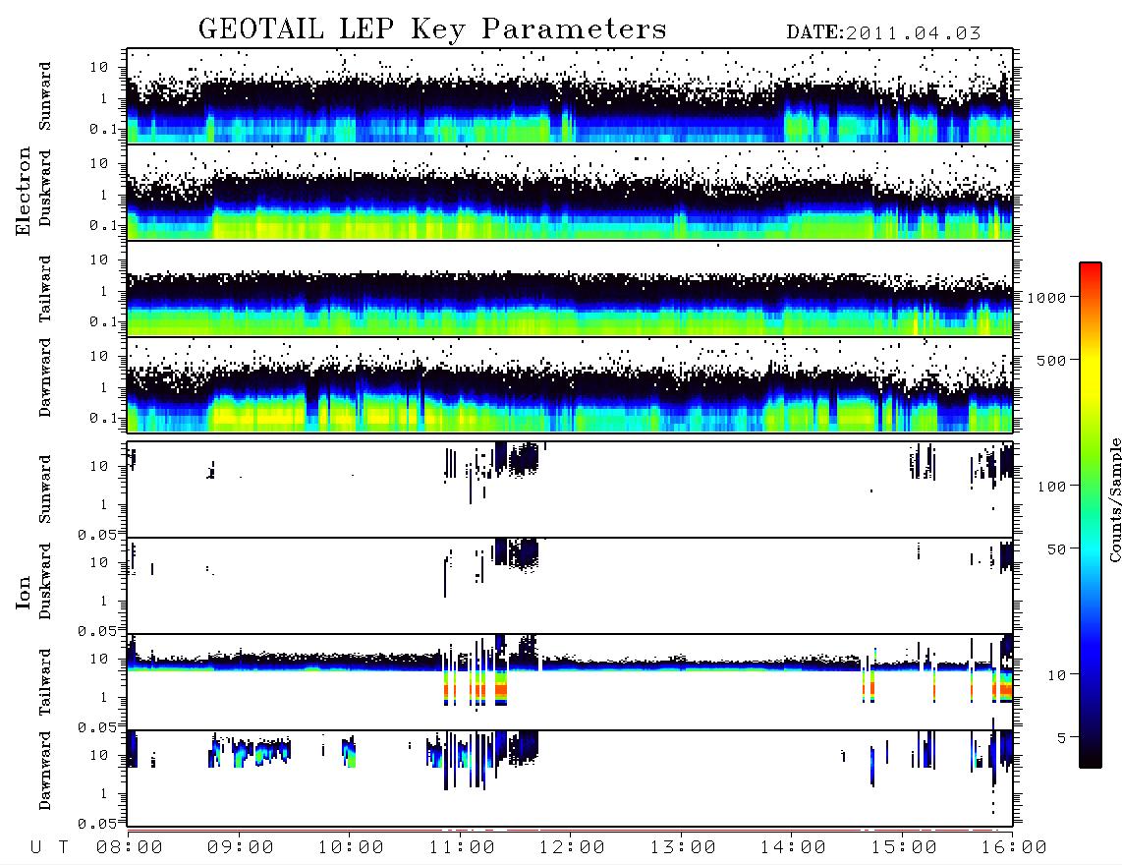Image resolution: width=1122 pixels, height=865 pixels.
Task: Click the 14:00 time tick label
Action: tap(793, 848)
